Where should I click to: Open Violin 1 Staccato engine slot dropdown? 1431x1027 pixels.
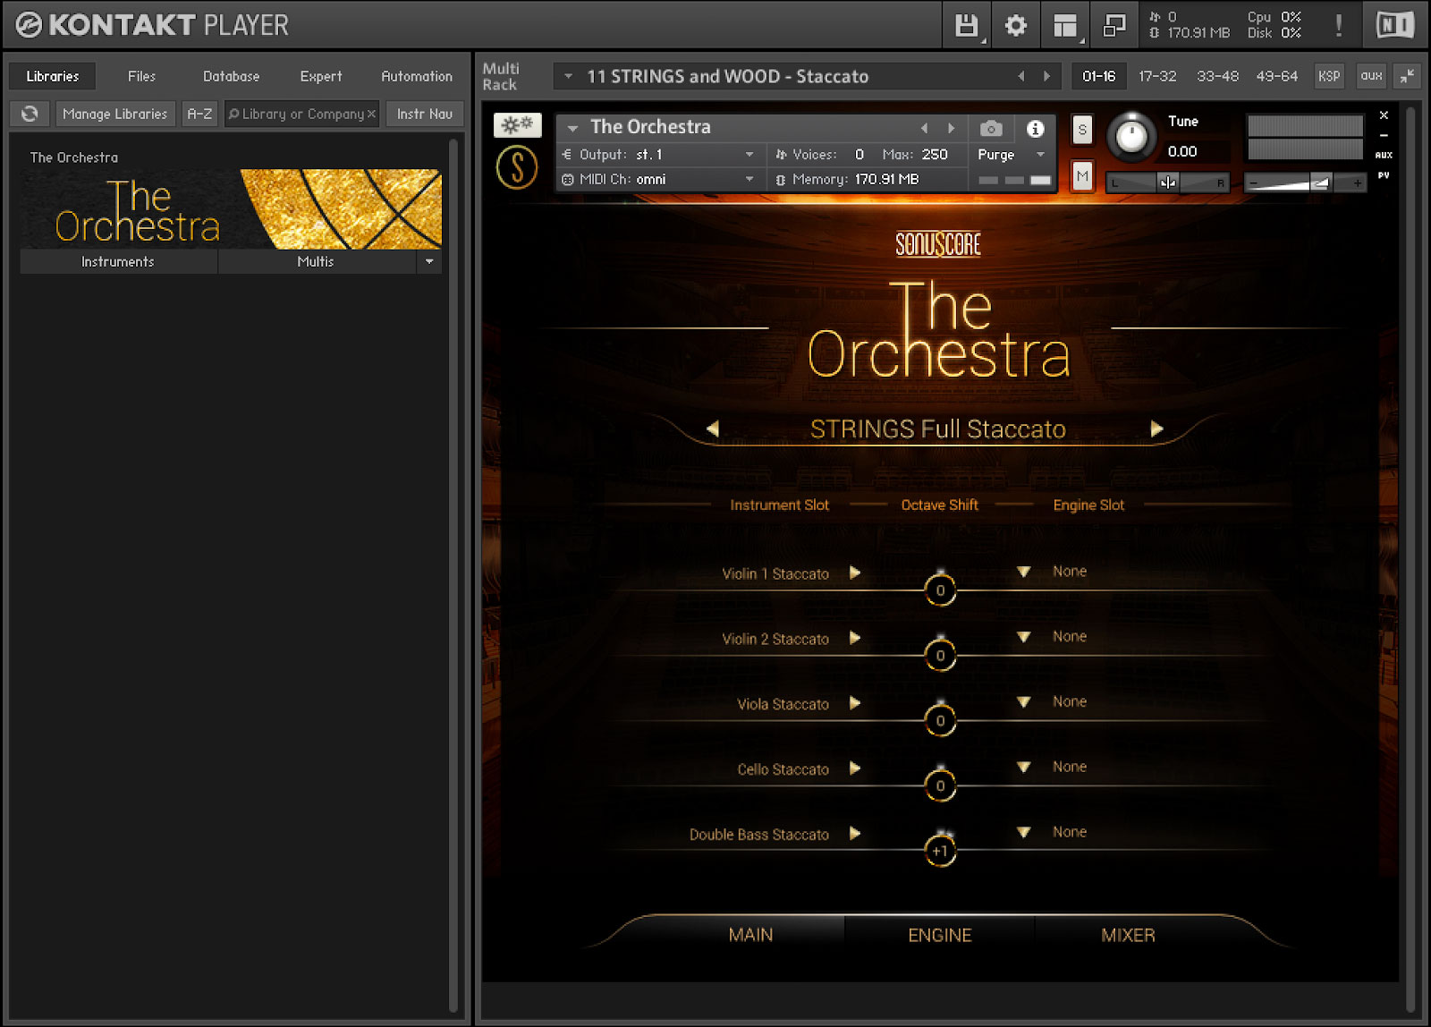pyautogui.click(x=1024, y=572)
